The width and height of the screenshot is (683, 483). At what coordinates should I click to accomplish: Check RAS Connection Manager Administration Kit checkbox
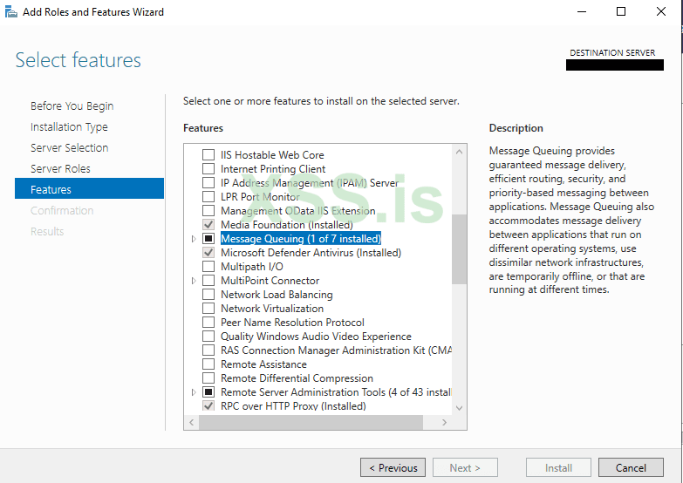coord(208,350)
